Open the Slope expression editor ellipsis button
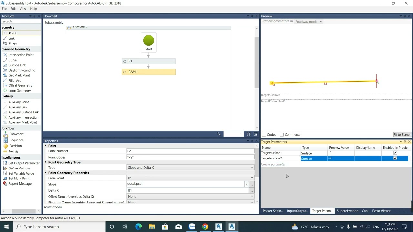The image size is (413, 232). click(252, 184)
